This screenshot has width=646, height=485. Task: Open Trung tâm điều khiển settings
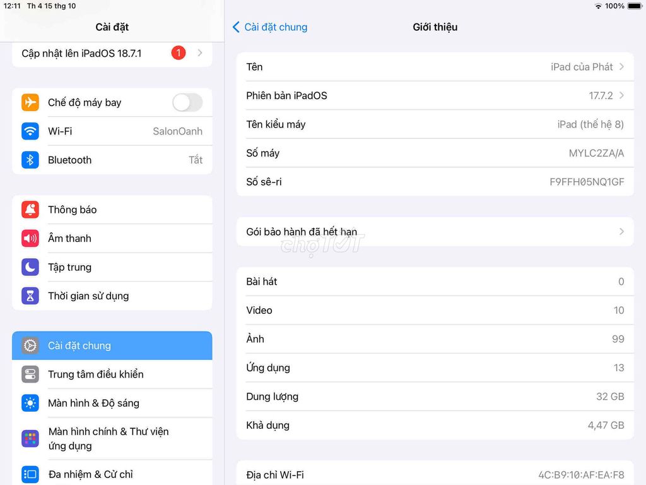click(112, 374)
